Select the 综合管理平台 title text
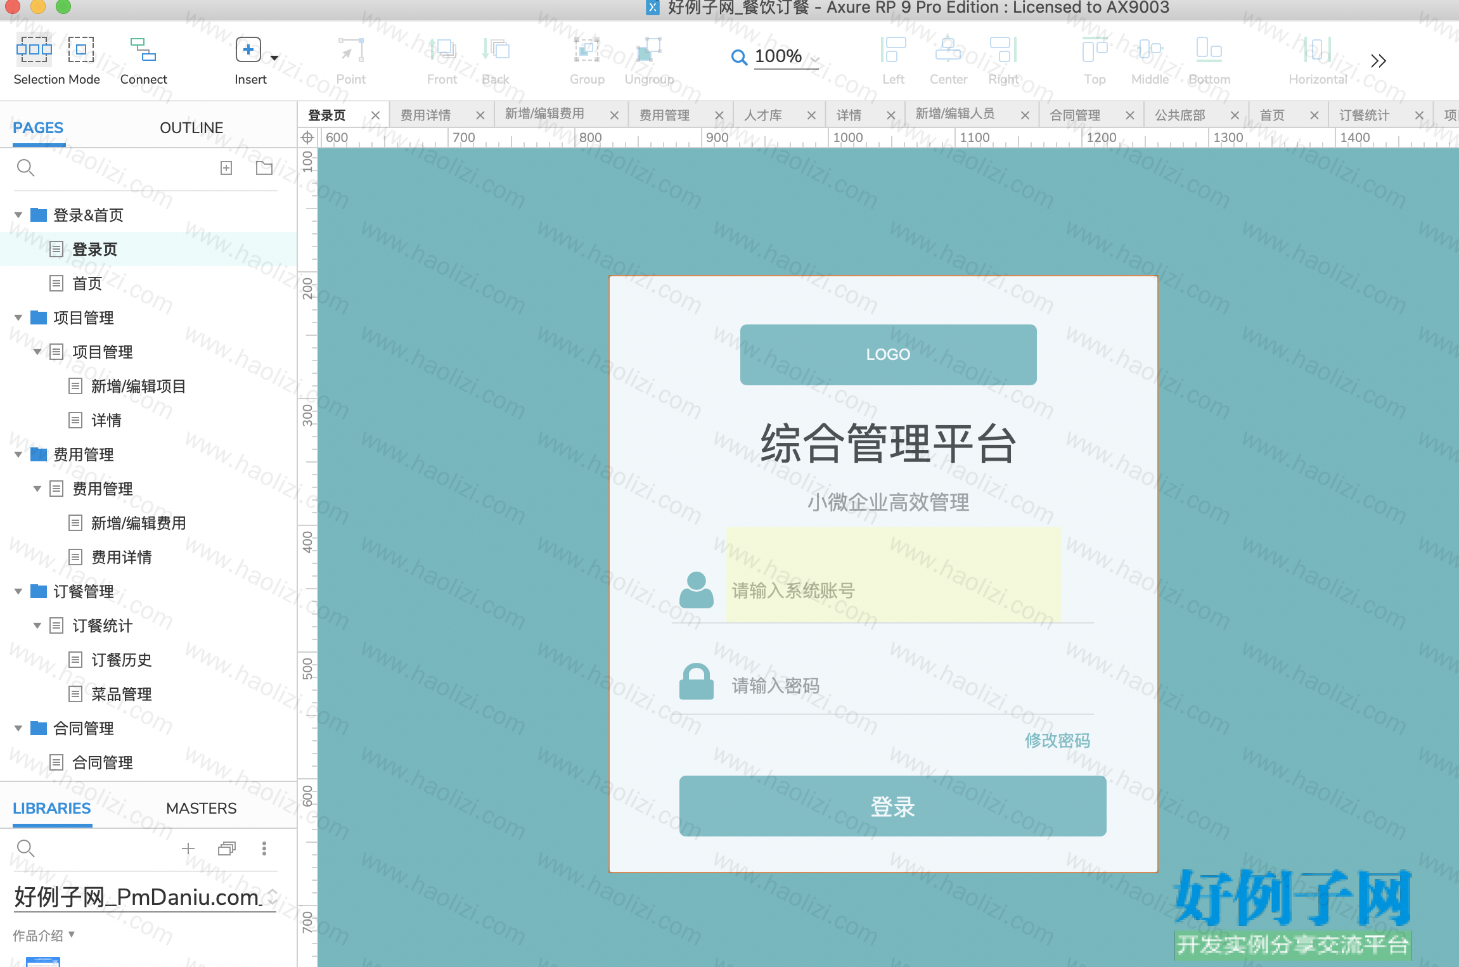The width and height of the screenshot is (1459, 967). coord(888,443)
